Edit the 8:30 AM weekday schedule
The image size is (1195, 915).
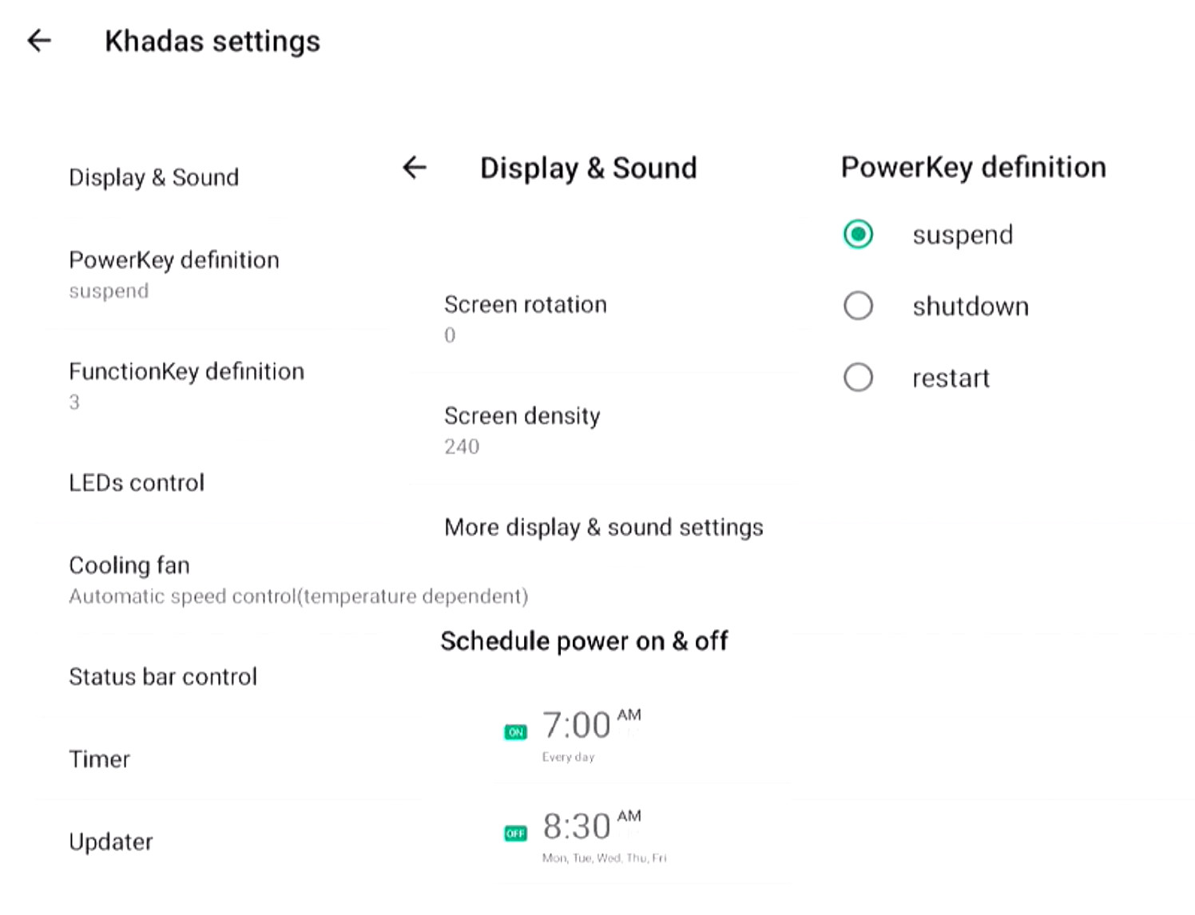[605, 836]
